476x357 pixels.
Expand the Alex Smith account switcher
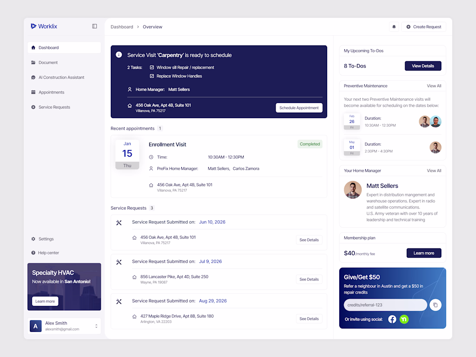coord(96,326)
